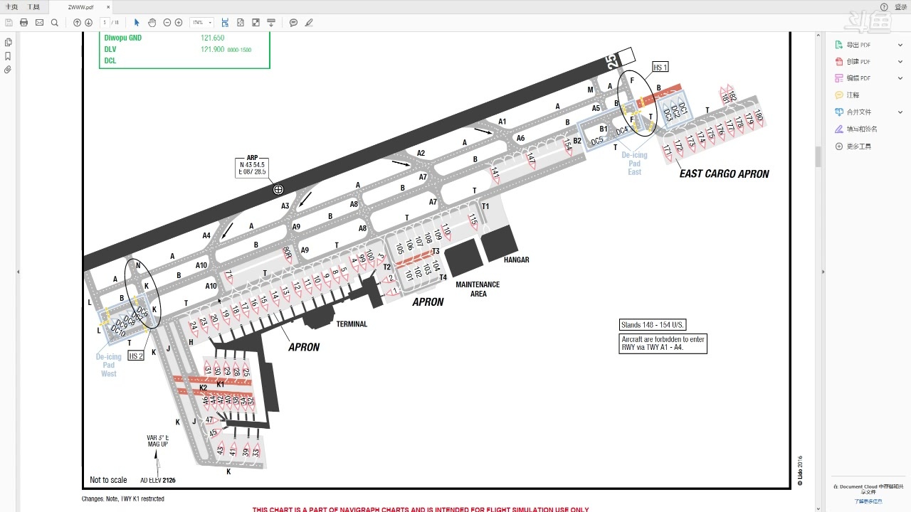Viewport: 911px width, 512px height.
Task: Click the Save file icon
Action: [x=9, y=23]
